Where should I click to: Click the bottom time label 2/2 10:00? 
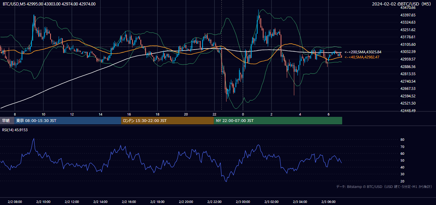pos(43,202)
